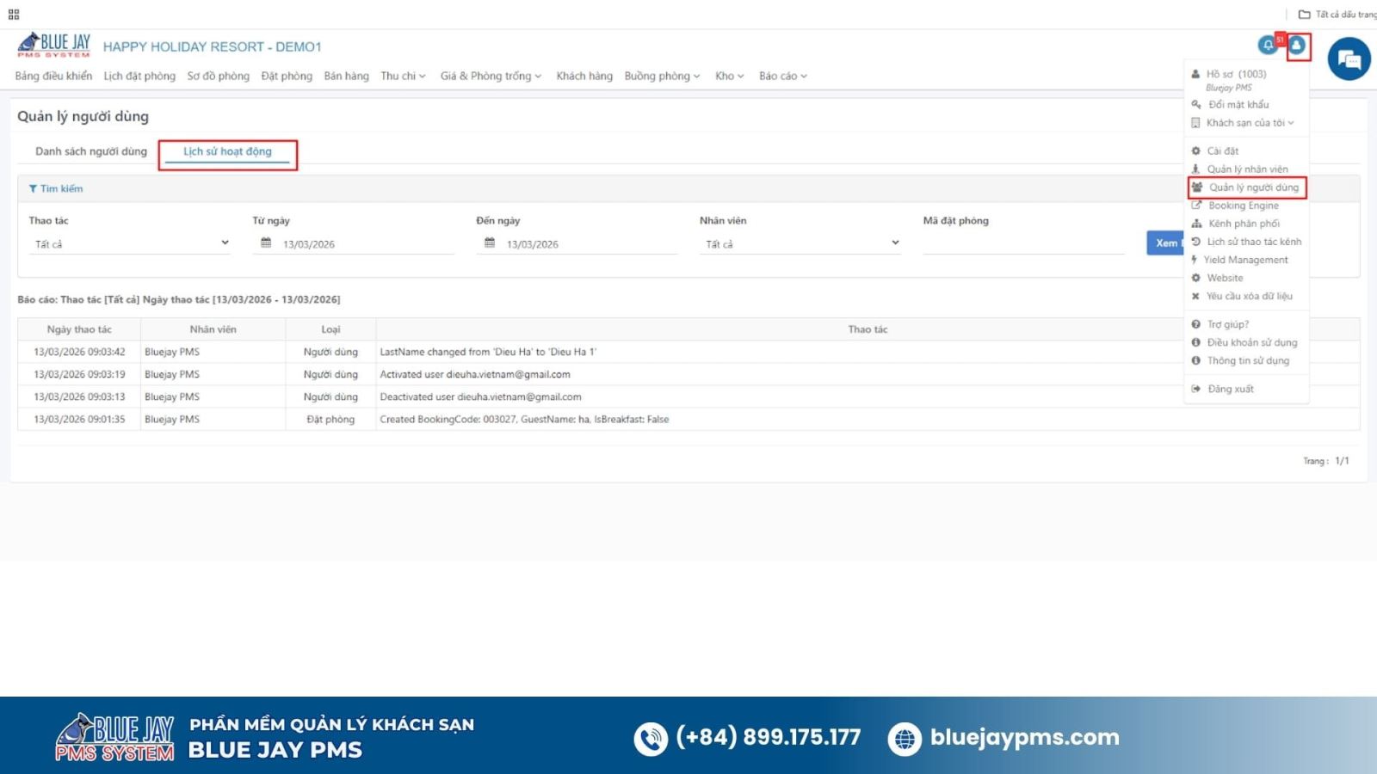Open the Nhân viên dropdown
This screenshot has width=1377, height=774.
[x=802, y=243]
